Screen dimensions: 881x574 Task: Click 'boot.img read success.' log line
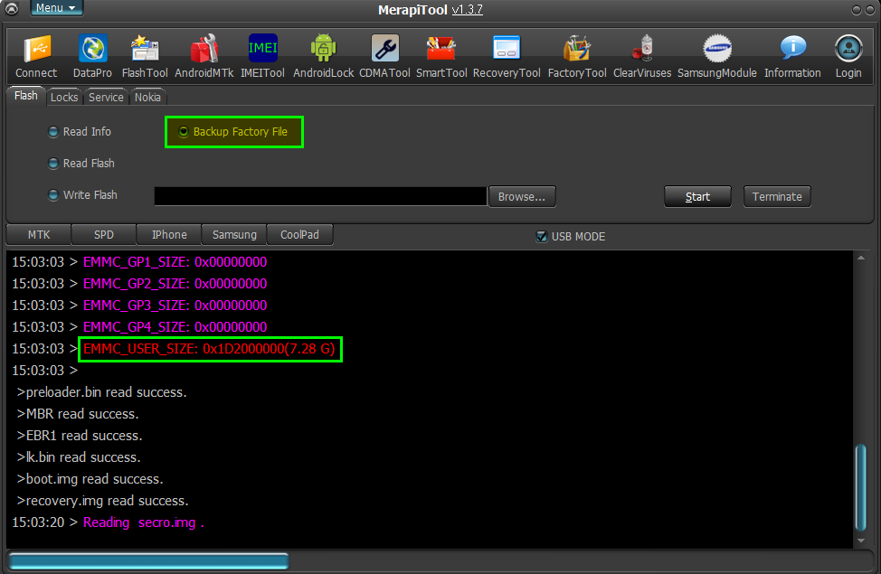pyautogui.click(x=90, y=479)
